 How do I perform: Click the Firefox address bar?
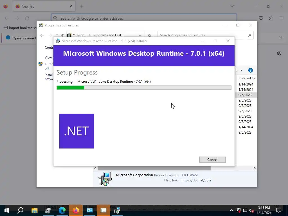point(144,18)
